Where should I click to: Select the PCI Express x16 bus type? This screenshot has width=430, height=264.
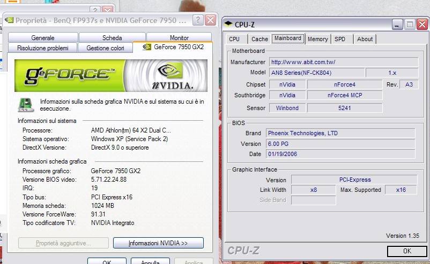112,197
